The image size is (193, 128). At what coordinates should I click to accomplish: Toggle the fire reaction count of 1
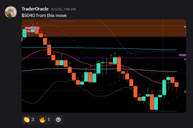[x=49, y=120]
